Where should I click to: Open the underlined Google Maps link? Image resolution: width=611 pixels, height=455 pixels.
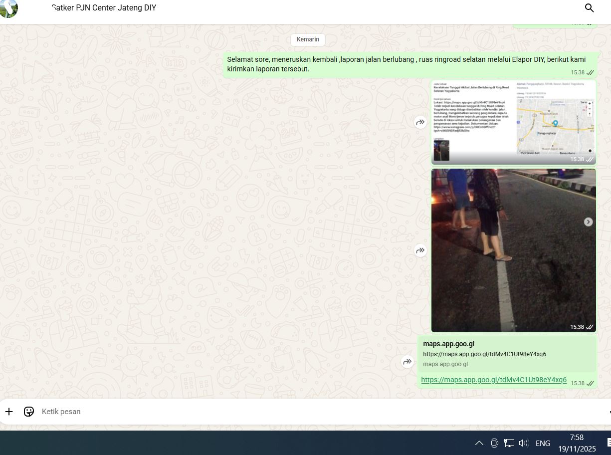[x=494, y=380]
